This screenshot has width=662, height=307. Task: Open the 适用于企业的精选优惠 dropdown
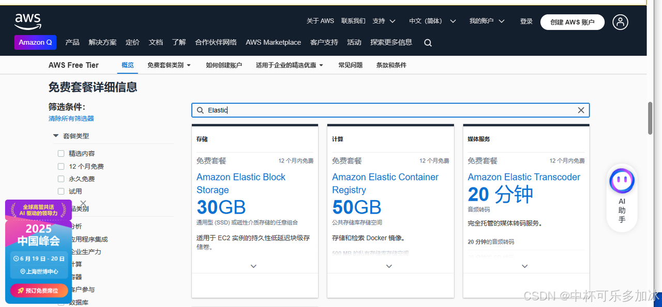(x=289, y=65)
